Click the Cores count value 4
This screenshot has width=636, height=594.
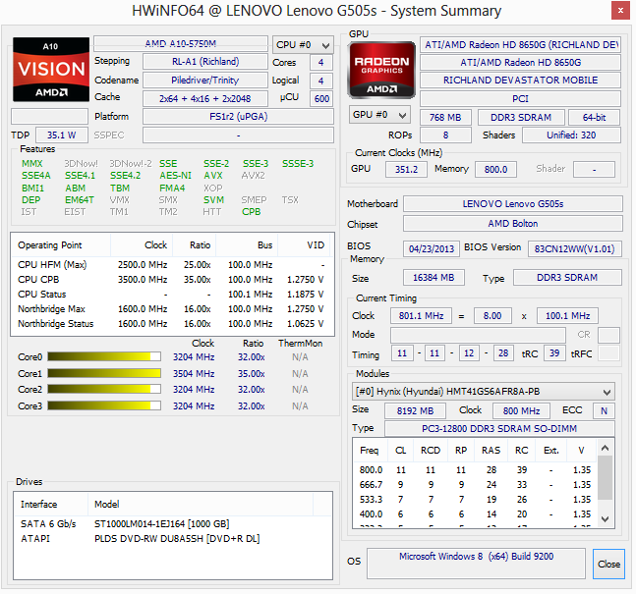[320, 63]
